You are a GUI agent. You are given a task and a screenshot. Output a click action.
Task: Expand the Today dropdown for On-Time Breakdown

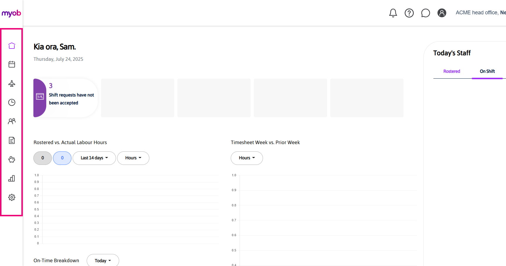coord(103,260)
